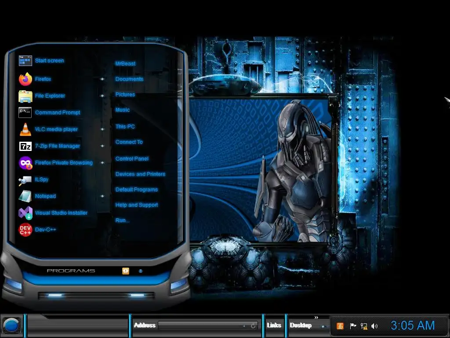Screen dimensions: 450x338
Task: Open Firefox Private Browsing mask icon
Action: click(x=25, y=163)
